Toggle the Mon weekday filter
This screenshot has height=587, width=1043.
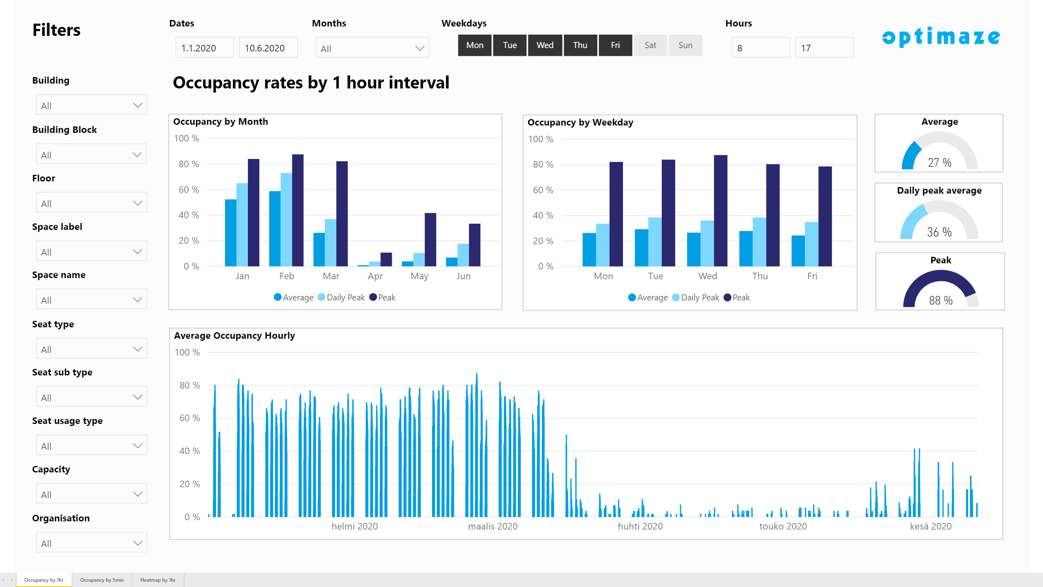click(x=475, y=45)
